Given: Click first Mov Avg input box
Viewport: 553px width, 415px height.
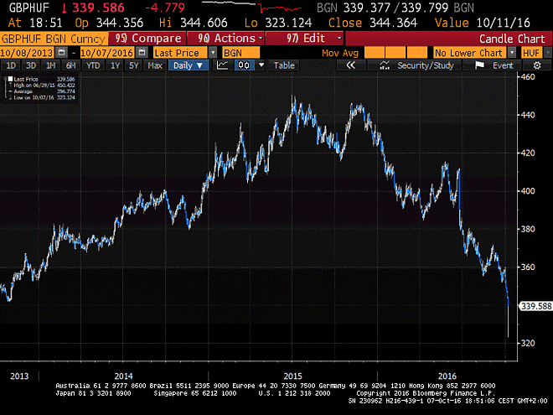Looking at the screenshot, I should tap(374, 53).
